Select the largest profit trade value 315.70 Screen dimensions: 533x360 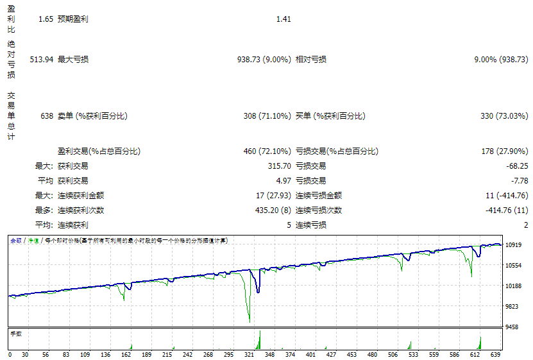click(278, 166)
